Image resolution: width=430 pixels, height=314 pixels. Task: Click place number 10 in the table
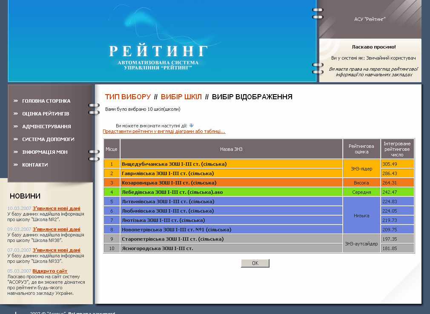(x=112, y=248)
